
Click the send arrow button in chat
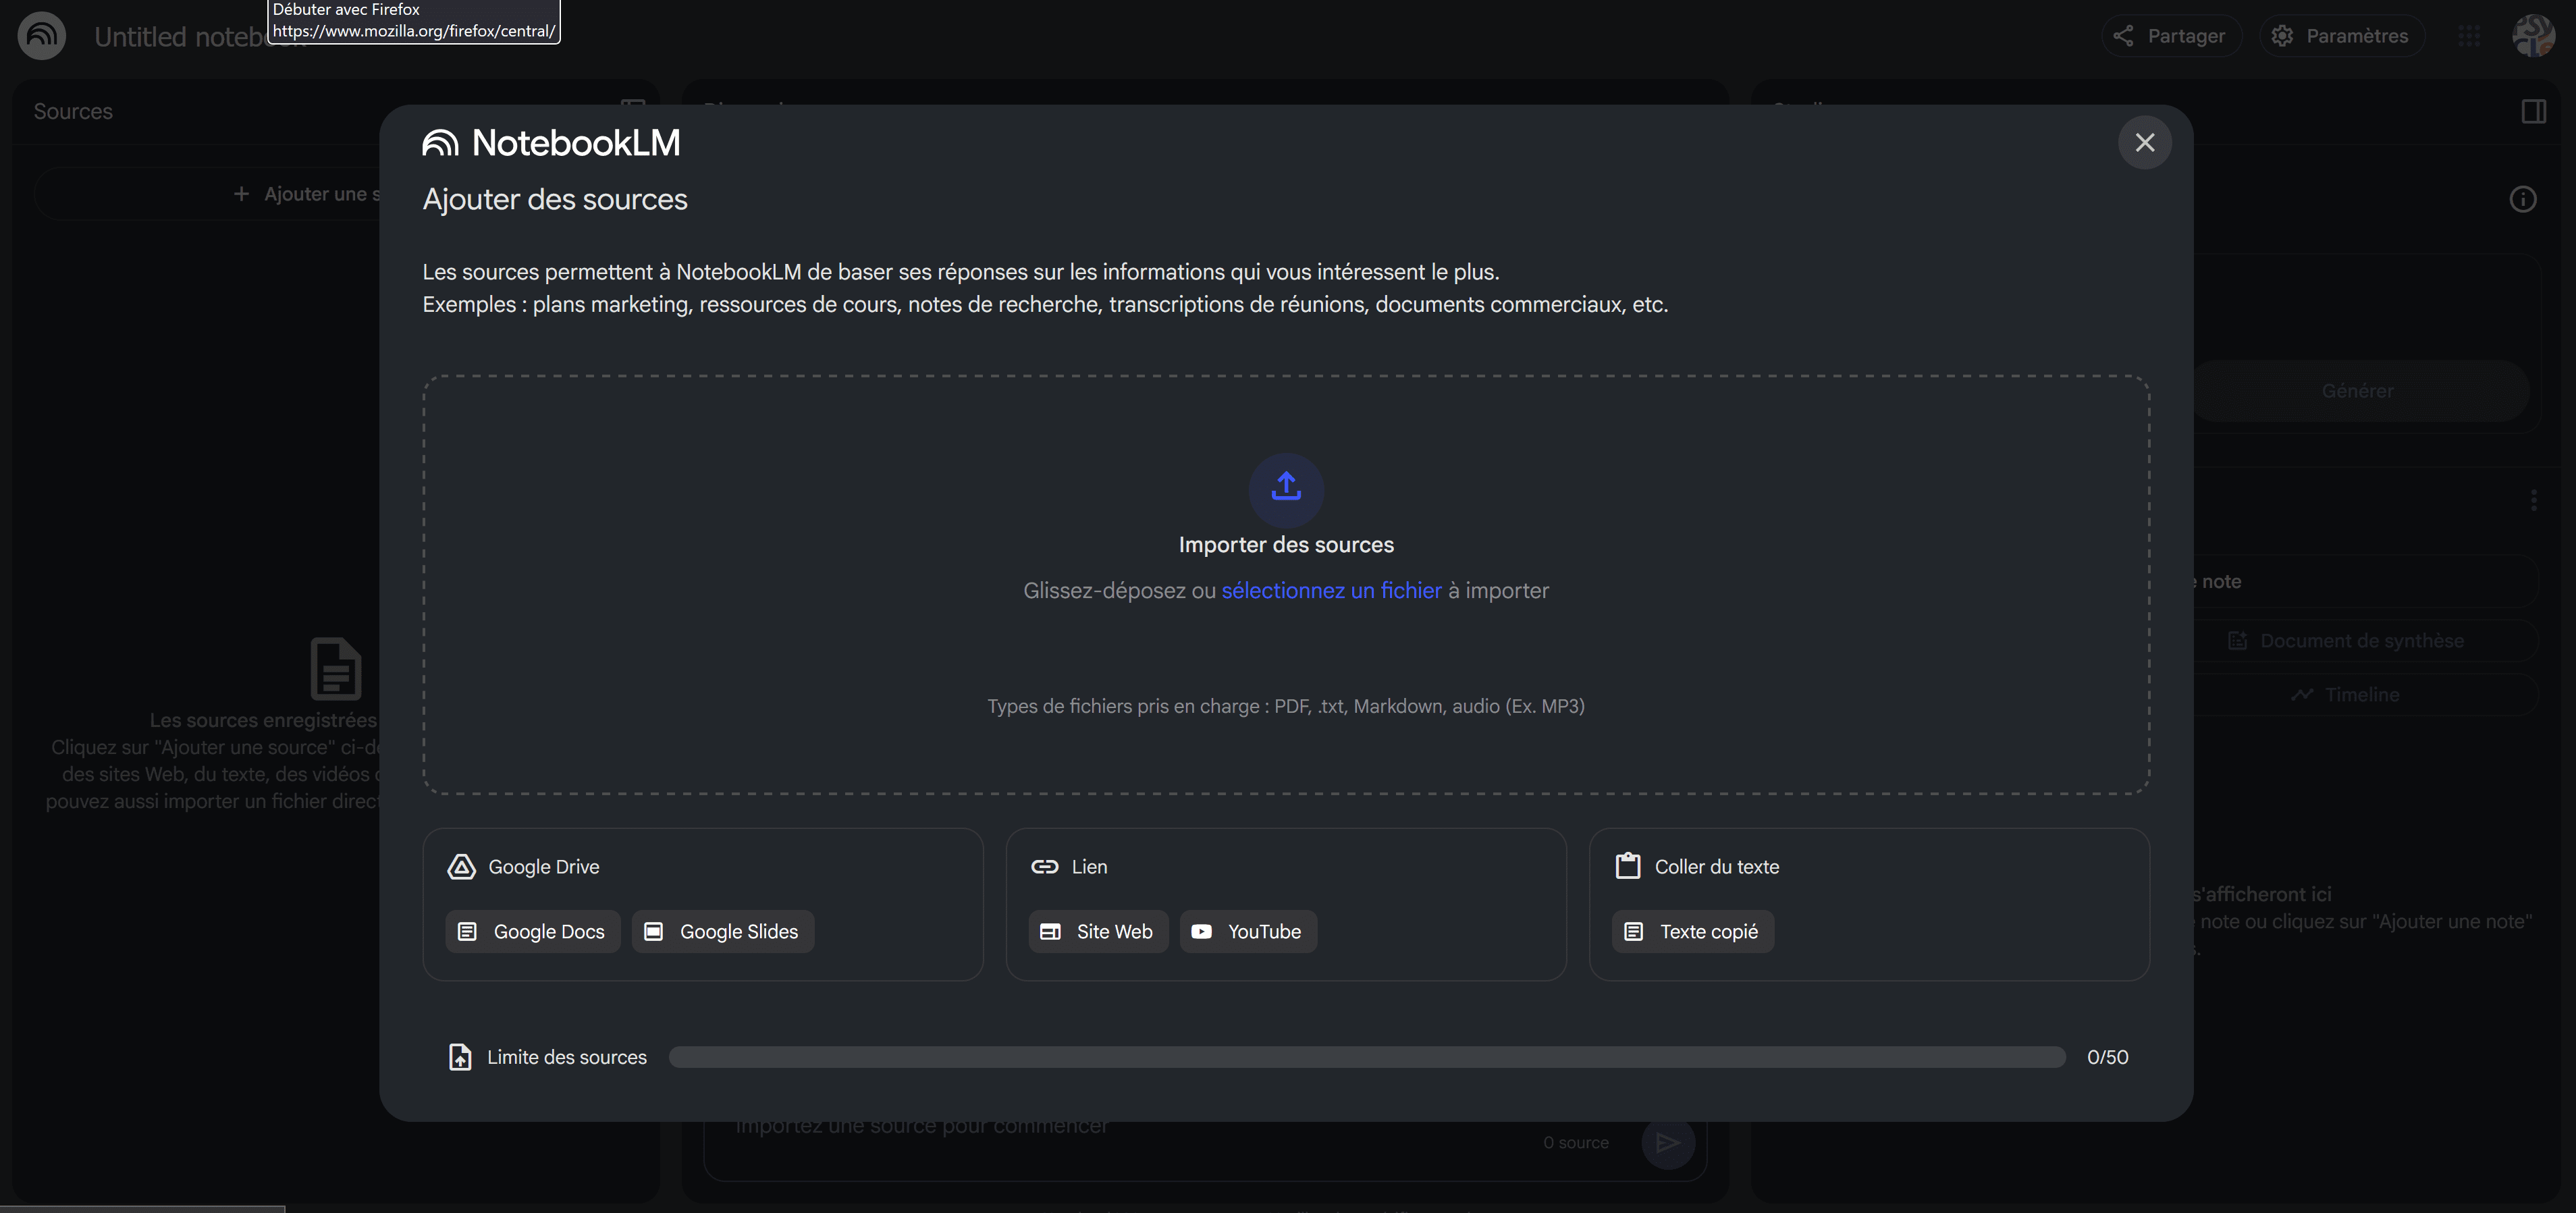[x=1667, y=1143]
